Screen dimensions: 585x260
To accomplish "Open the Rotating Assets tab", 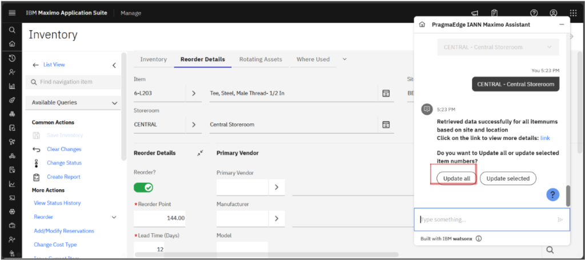I will click(x=261, y=59).
